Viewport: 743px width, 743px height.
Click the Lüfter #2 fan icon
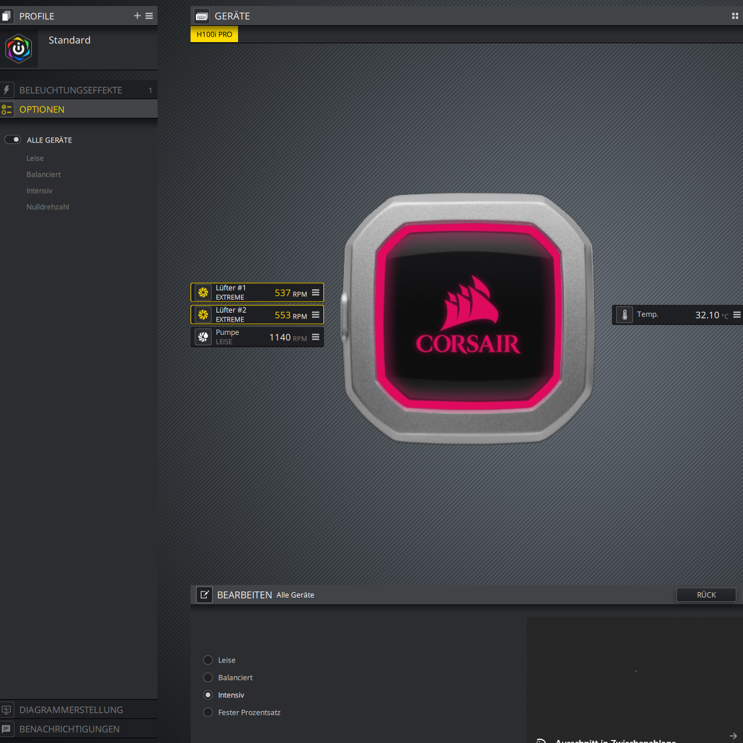pos(203,315)
